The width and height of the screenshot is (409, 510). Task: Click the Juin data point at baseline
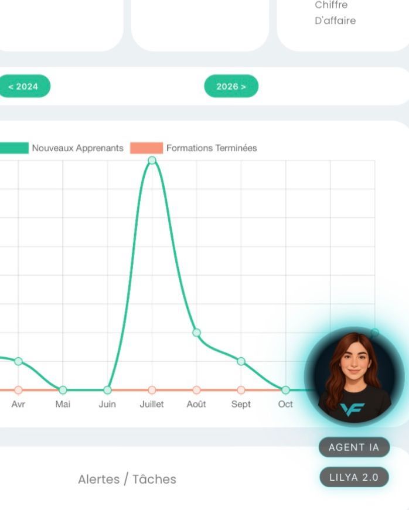click(x=107, y=390)
